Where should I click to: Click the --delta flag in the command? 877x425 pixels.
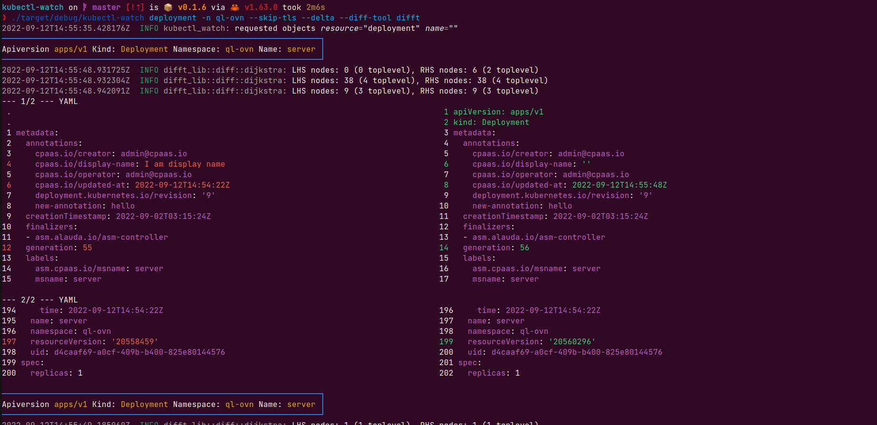pyautogui.click(x=318, y=18)
